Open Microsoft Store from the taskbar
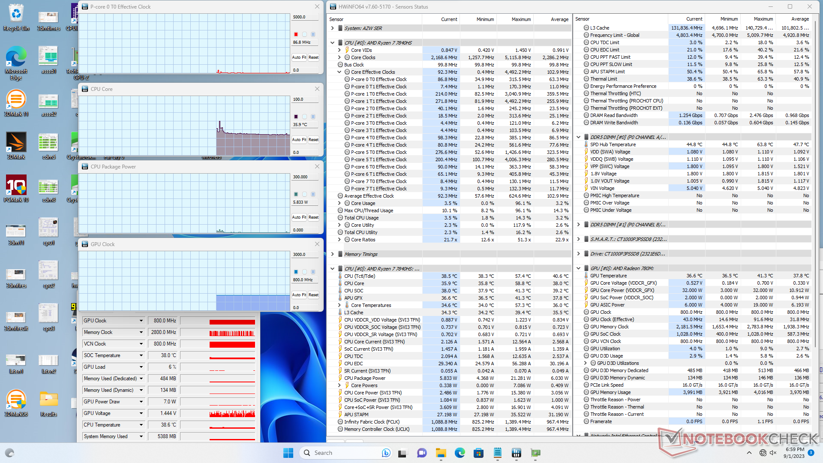The height and width of the screenshot is (463, 823). pos(478,453)
